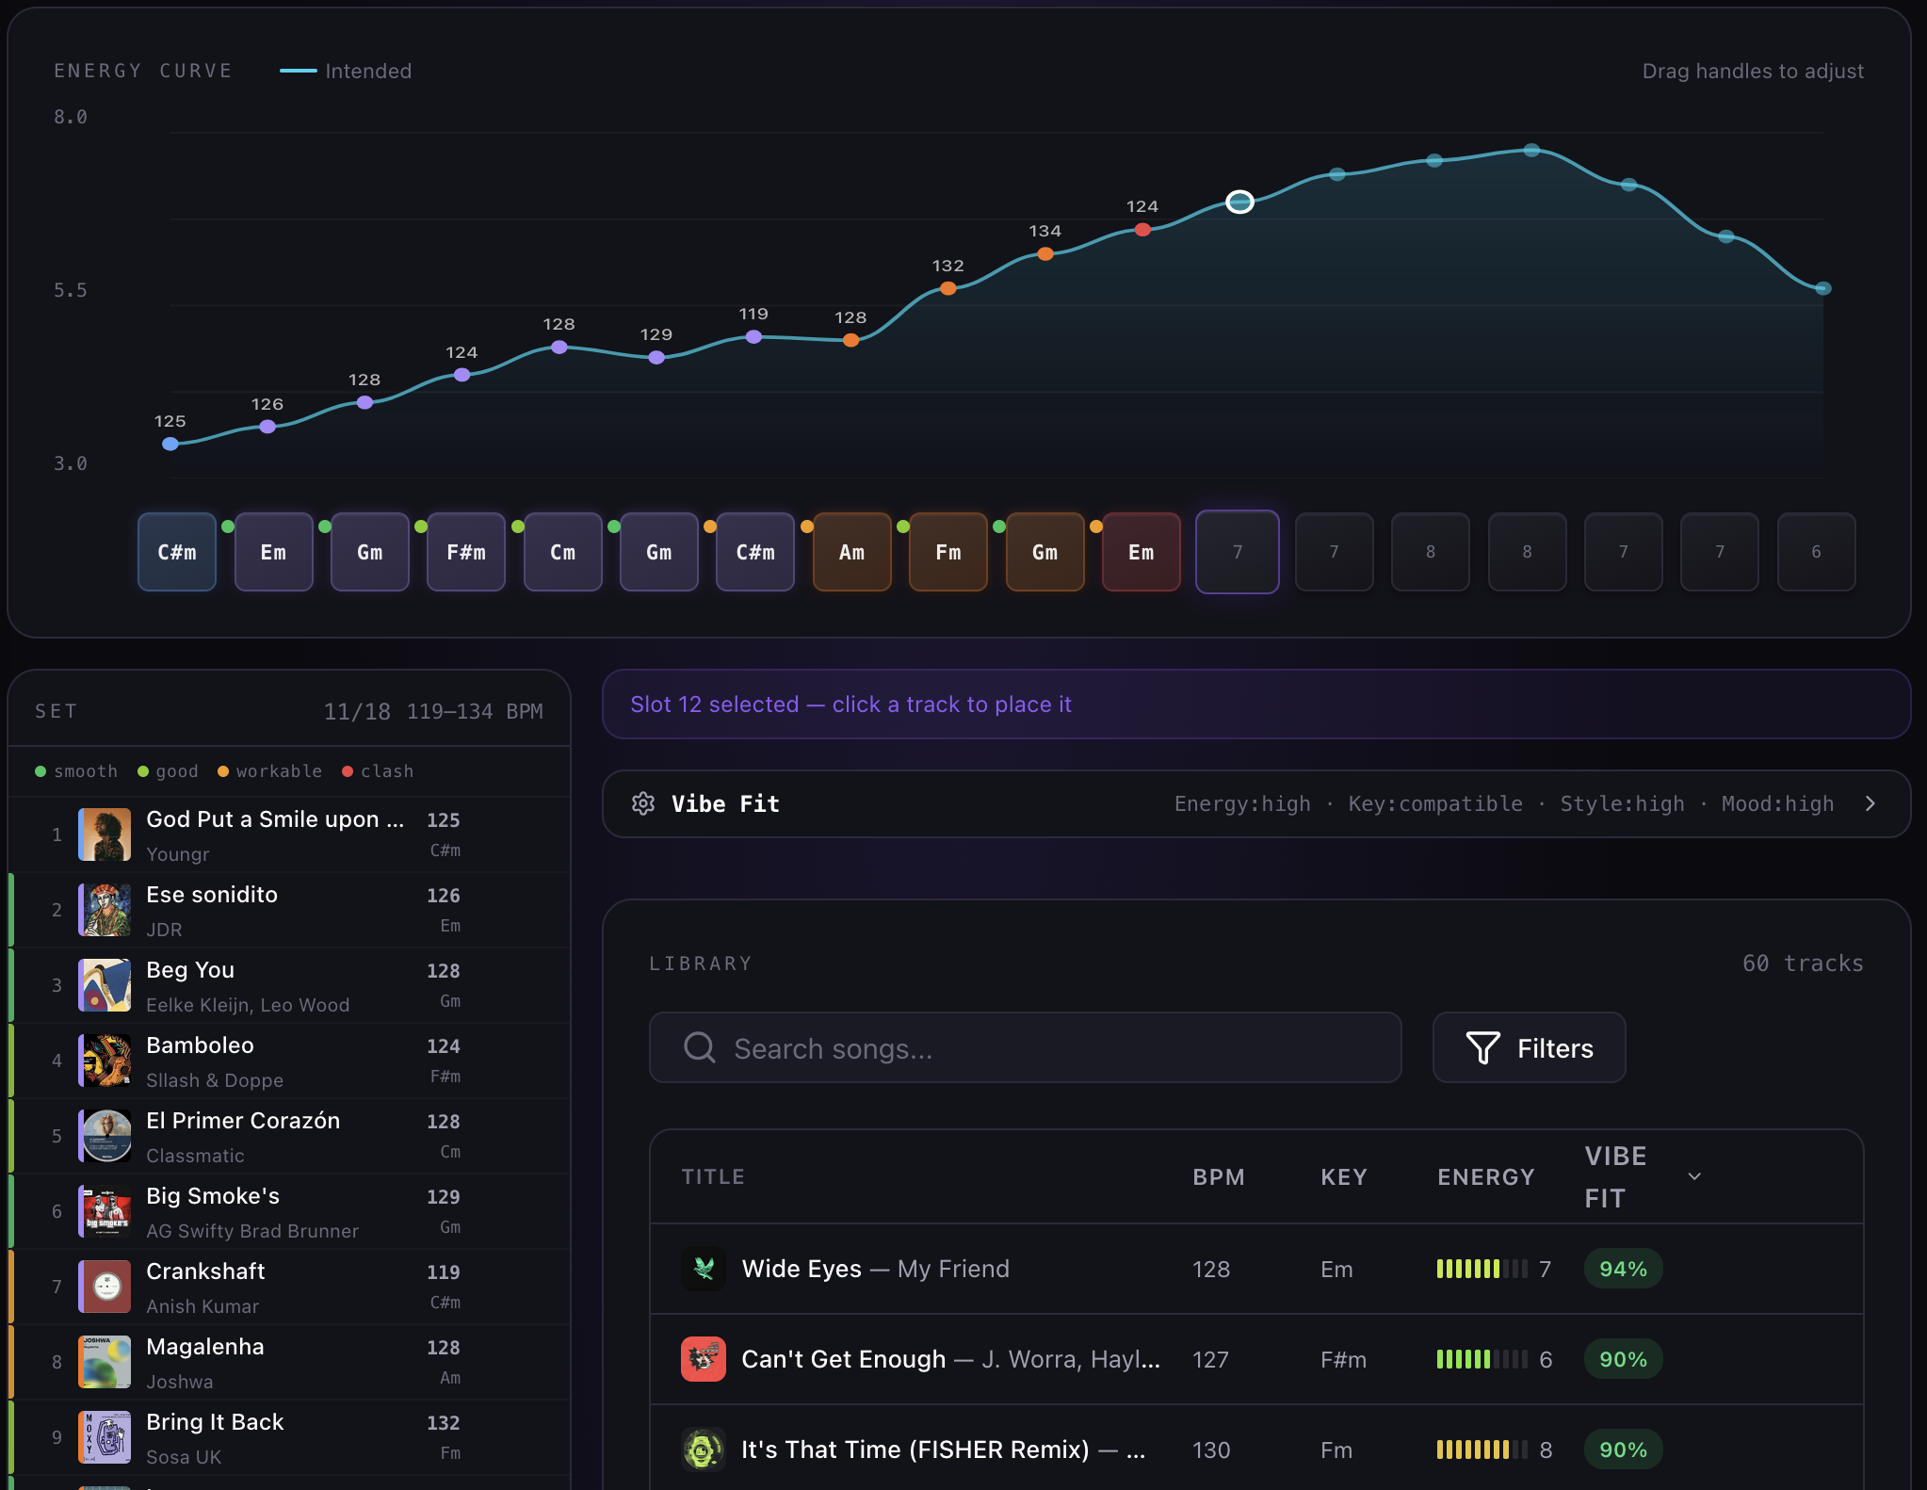Expand the Vibe Fit panel chevron

click(x=1870, y=803)
